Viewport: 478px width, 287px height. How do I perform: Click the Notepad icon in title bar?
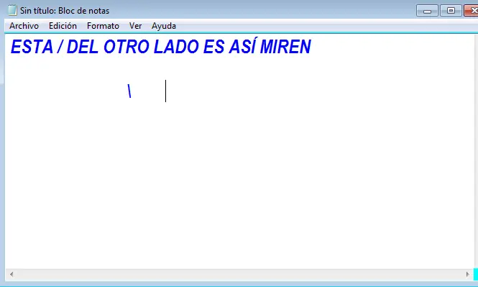click(12, 10)
